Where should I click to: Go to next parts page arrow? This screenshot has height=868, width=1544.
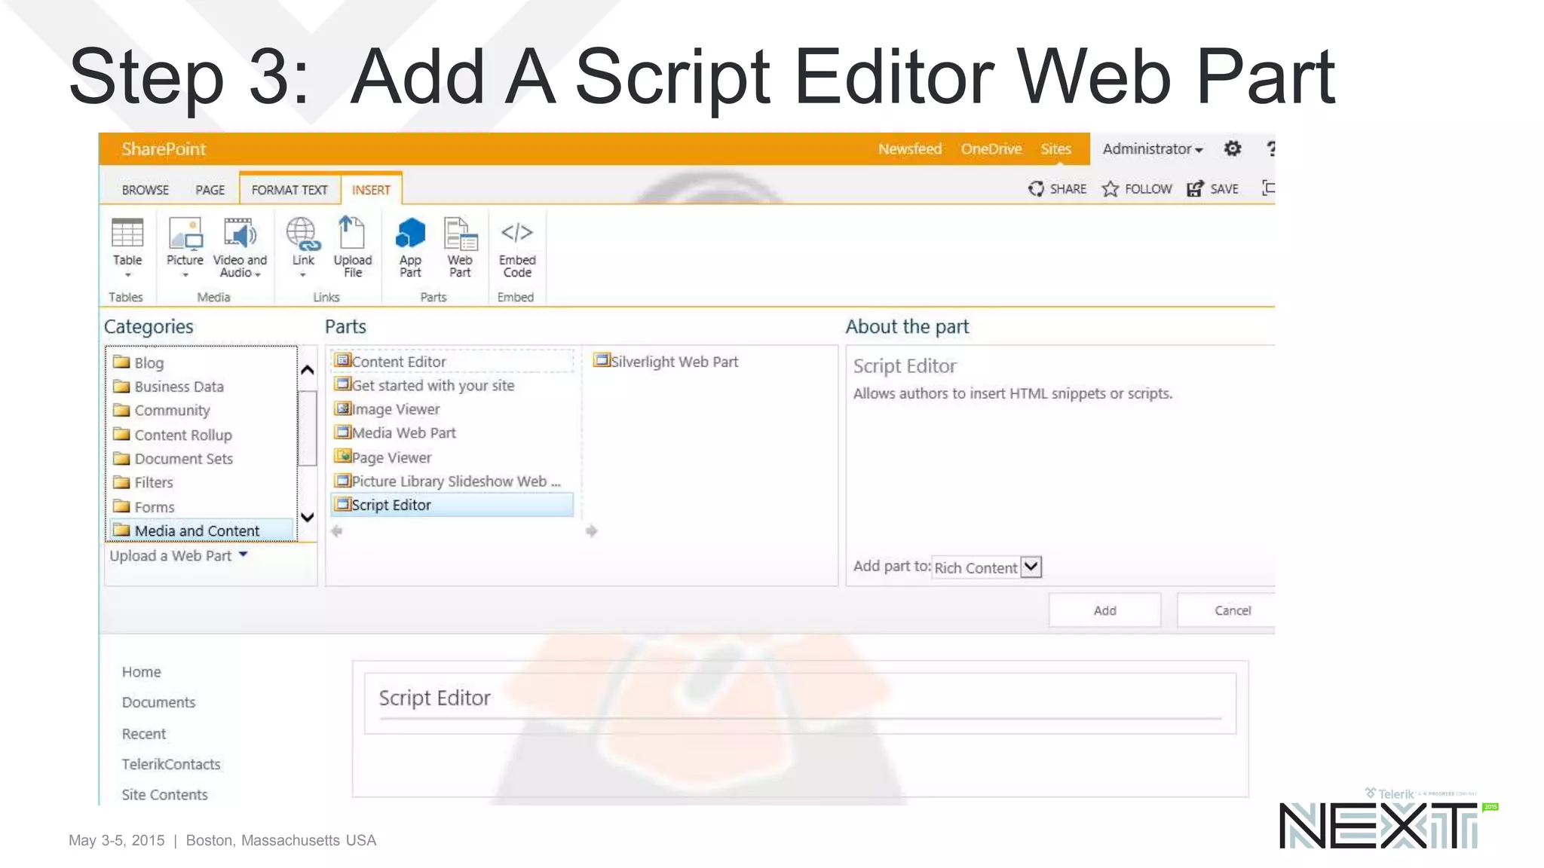(x=592, y=531)
